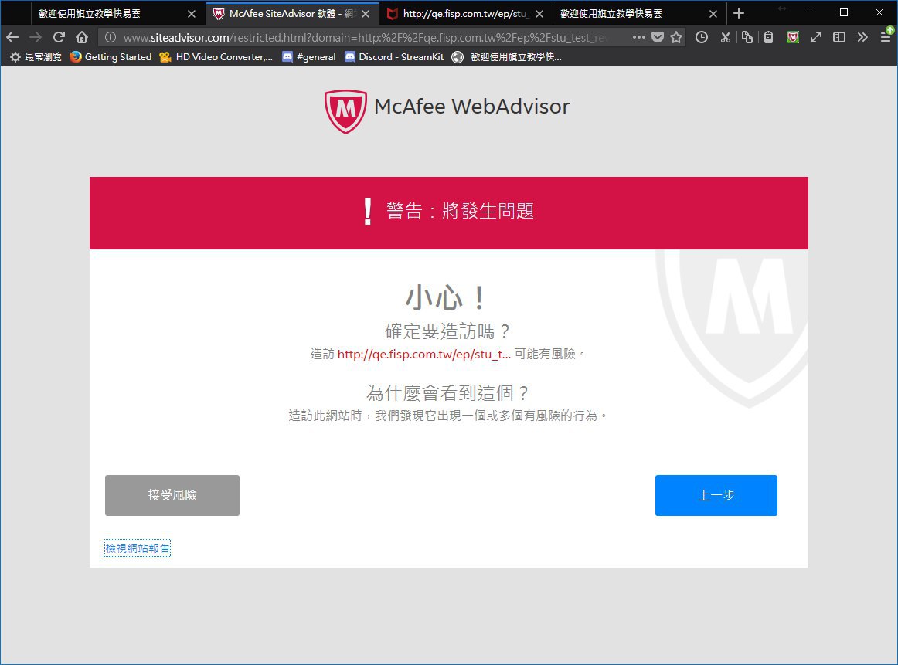Toggle the sidebar panel icon
This screenshot has height=665, width=898.
point(838,37)
